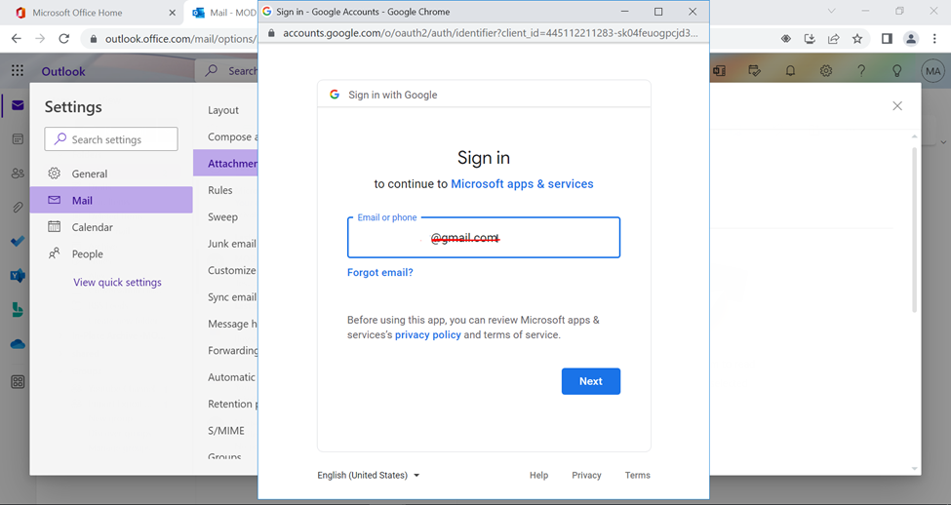The height and width of the screenshot is (505, 951).
Task: Open the privacy policy link
Action: click(x=427, y=334)
